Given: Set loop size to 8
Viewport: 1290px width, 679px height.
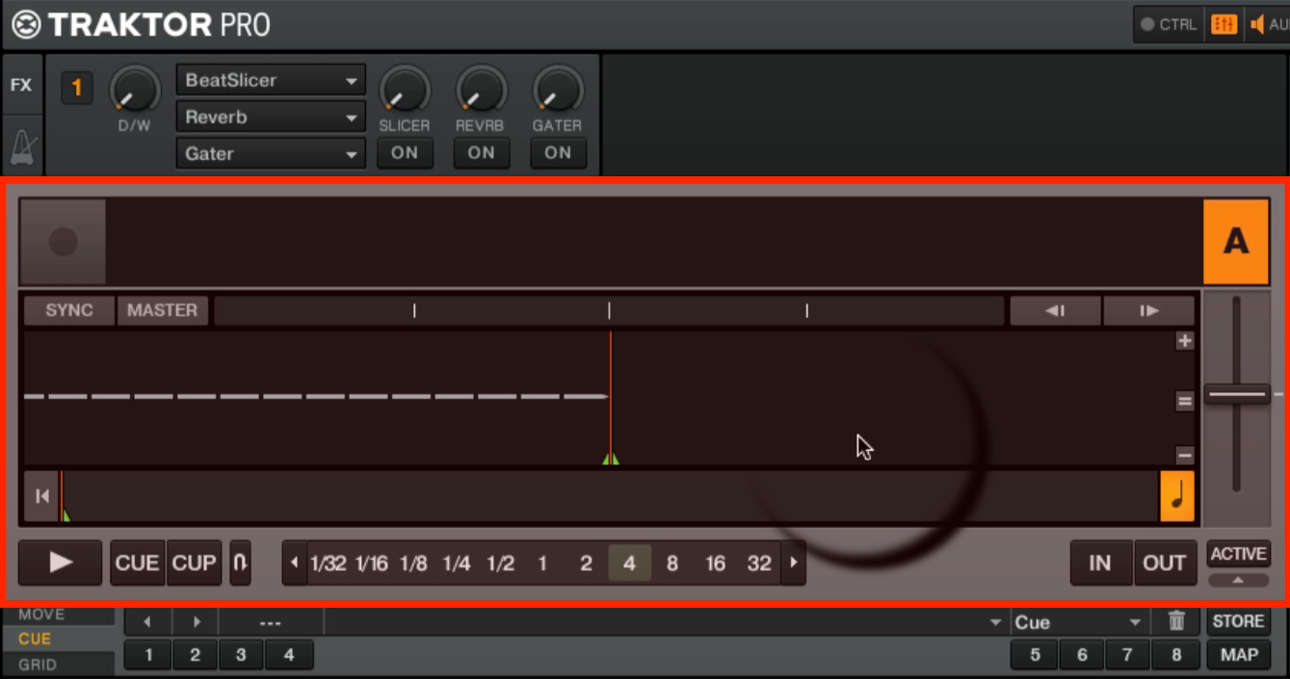Looking at the screenshot, I should [671, 563].
